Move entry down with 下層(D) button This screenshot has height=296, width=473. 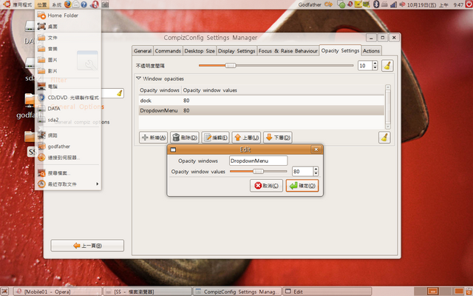click(278, 138)
